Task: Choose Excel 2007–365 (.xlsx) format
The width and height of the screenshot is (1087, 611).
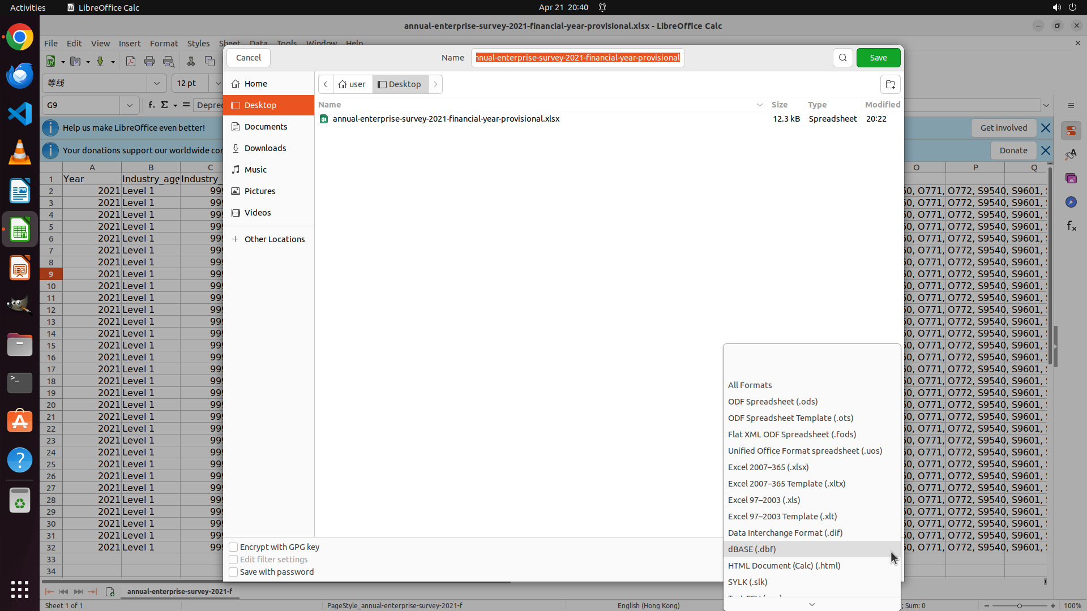Action: point(768,467)
